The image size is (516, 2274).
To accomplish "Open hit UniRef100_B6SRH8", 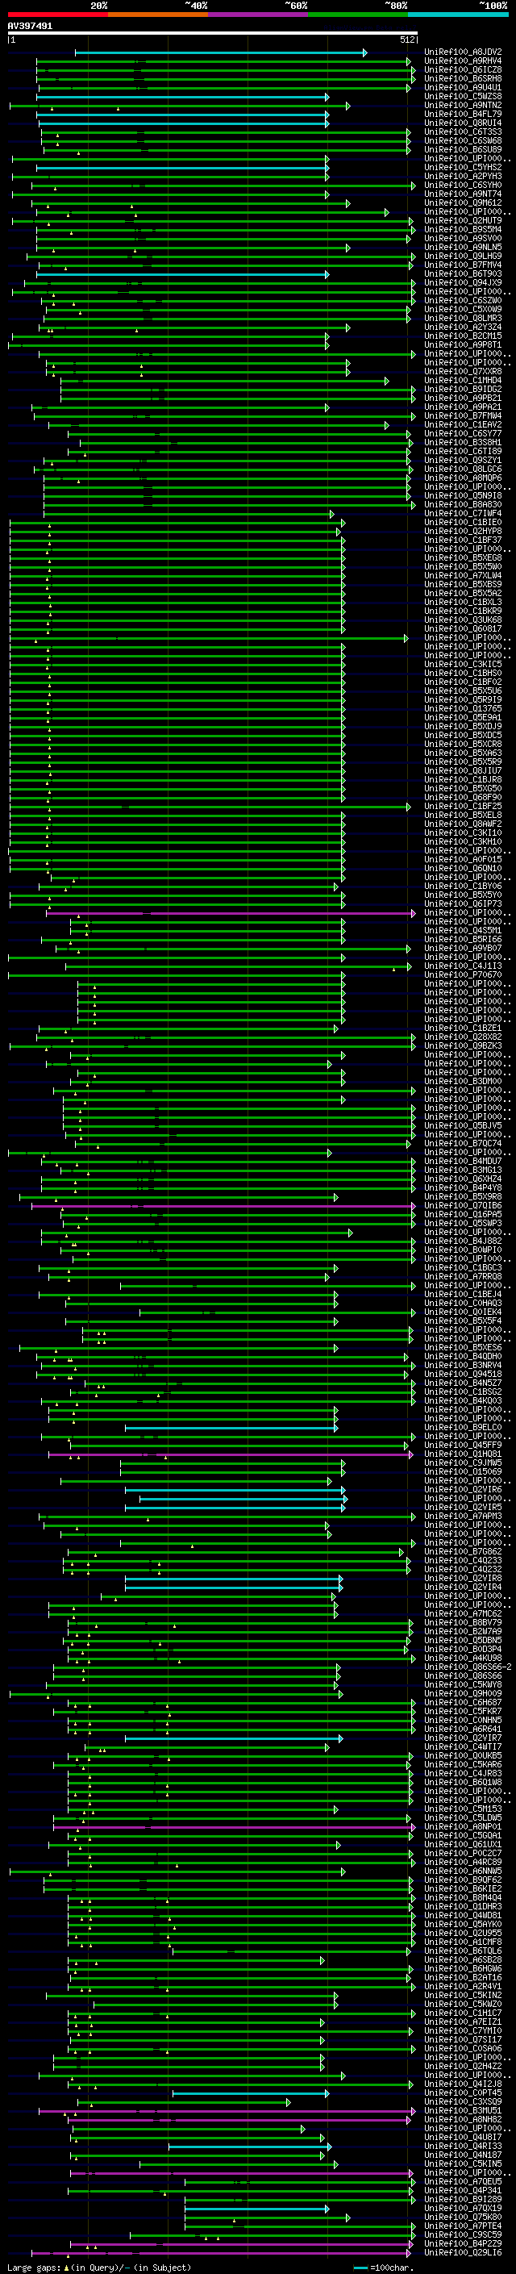I will coord(463,78).
